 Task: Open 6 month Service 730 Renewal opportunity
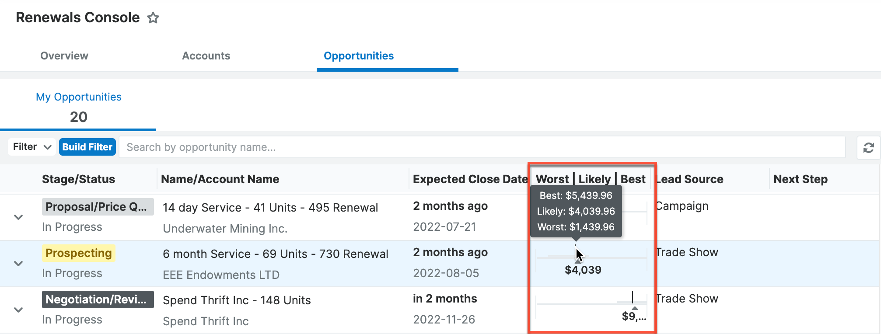tap(276, 254)
